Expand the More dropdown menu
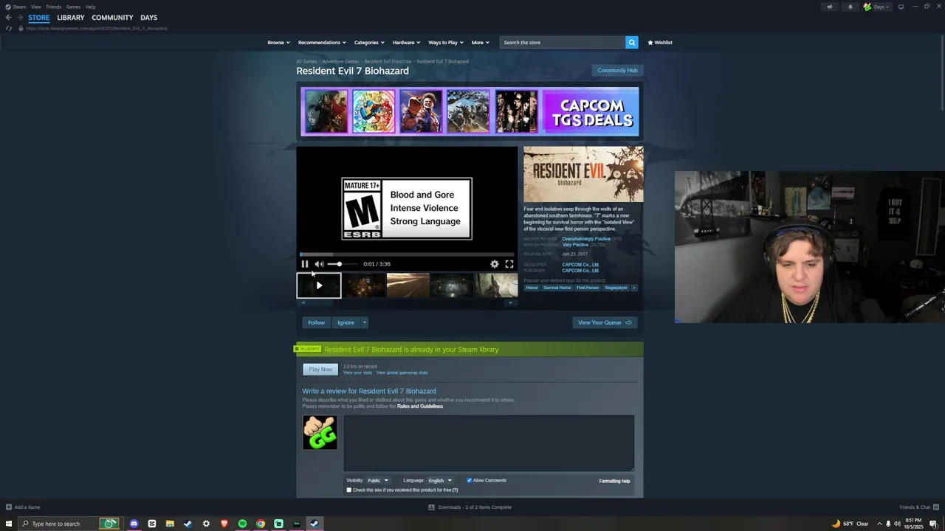 coord(481,42)
